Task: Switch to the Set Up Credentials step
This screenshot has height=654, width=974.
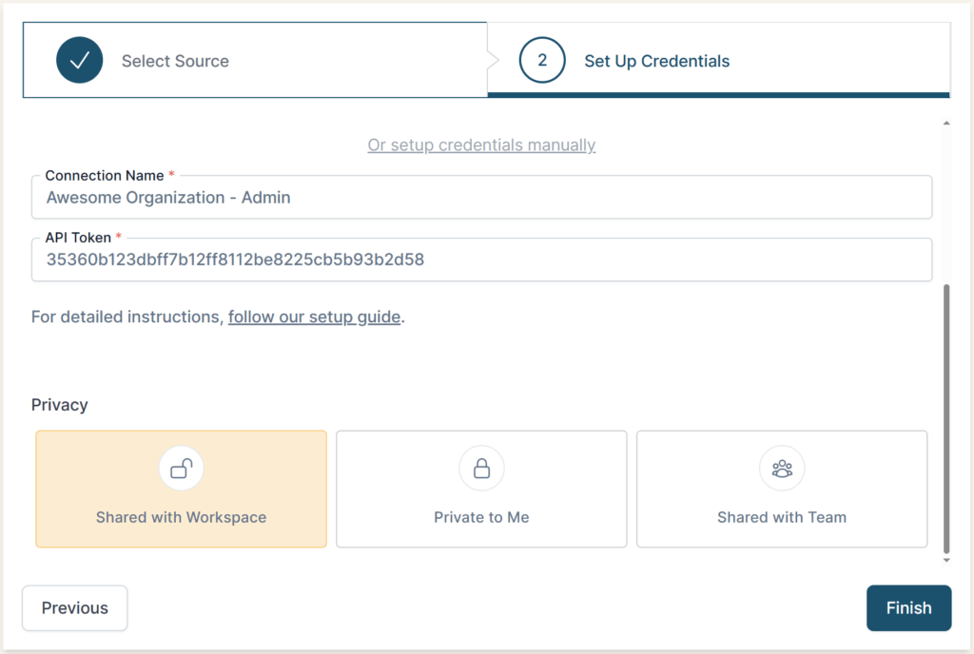Action: click(x=656, y=60)
